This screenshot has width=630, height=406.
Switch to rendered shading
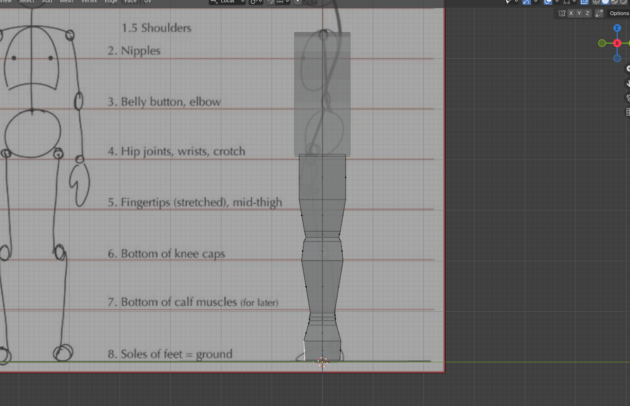tap(623, 1)
